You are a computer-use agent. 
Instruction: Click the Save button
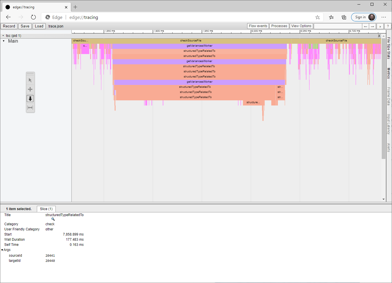[x=25, y=26]
